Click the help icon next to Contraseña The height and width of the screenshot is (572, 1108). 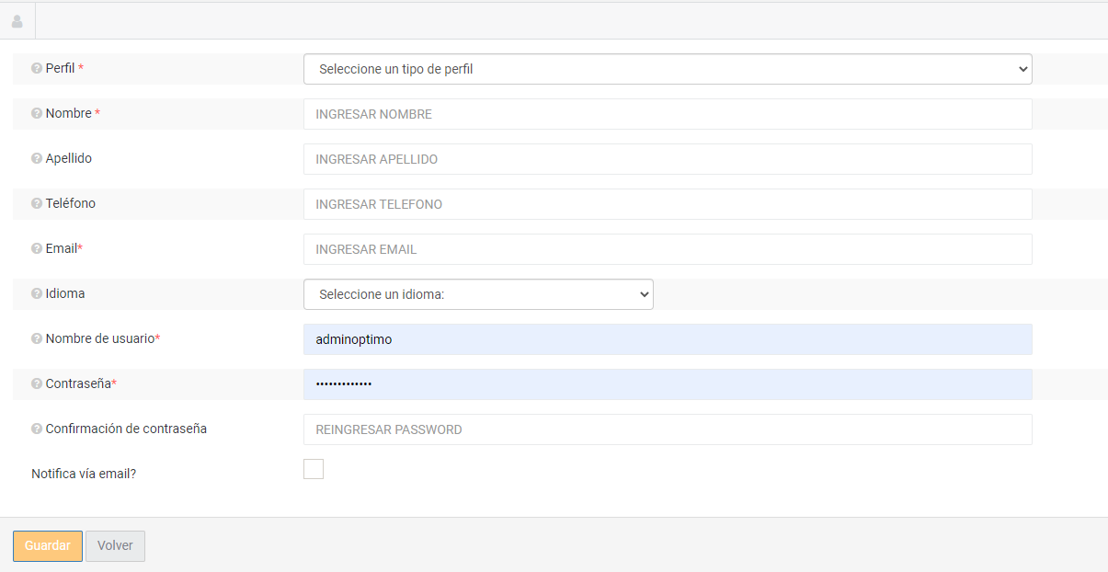tap(37, 384)
